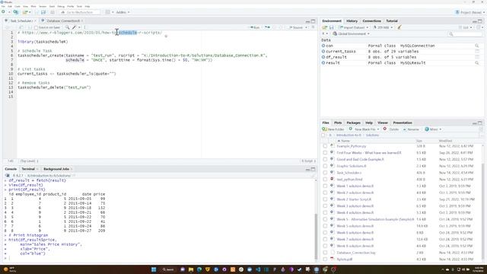Click the File Explorer icon on taskbar
Image resolution: width=487 pixels, height=274 pixels.
[191, 269]
